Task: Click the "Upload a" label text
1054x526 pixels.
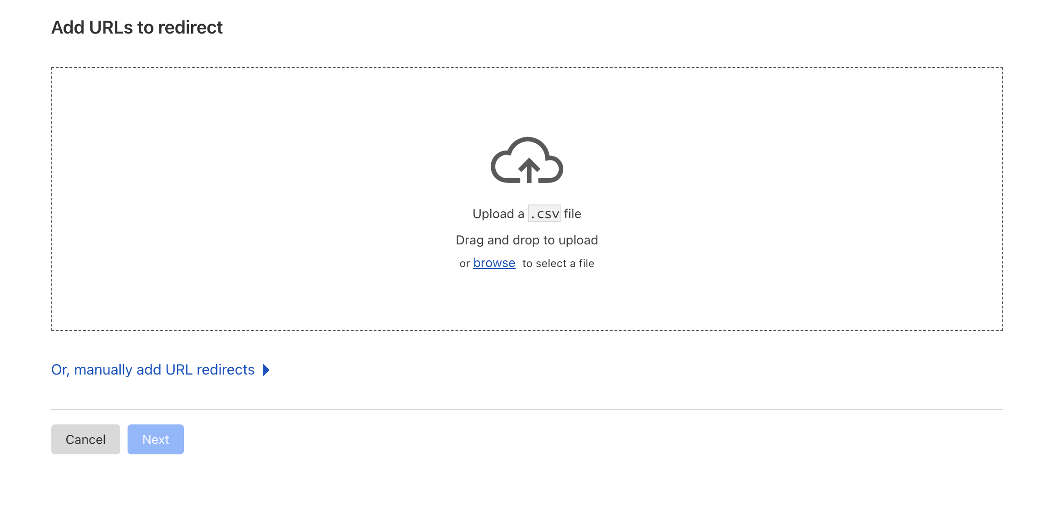Action: (498, 214)
